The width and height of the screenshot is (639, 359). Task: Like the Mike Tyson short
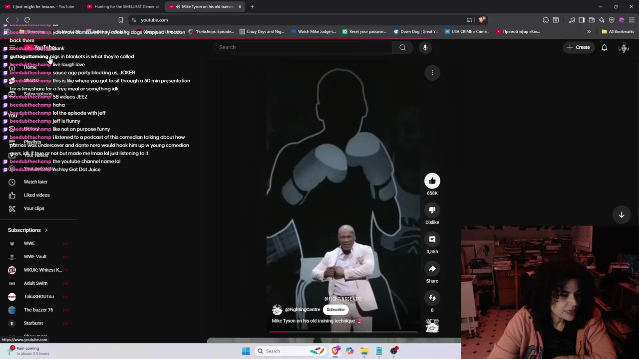(432, 181)
